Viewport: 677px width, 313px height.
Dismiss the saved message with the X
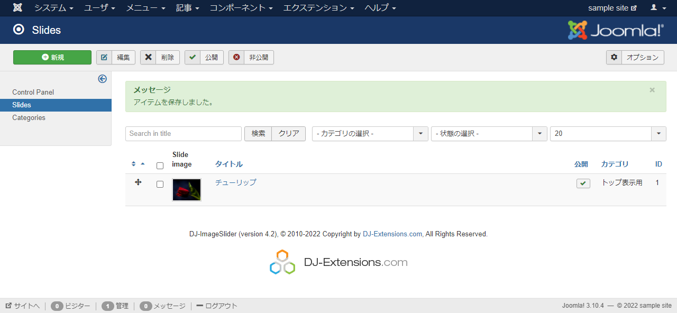point(652,90)
